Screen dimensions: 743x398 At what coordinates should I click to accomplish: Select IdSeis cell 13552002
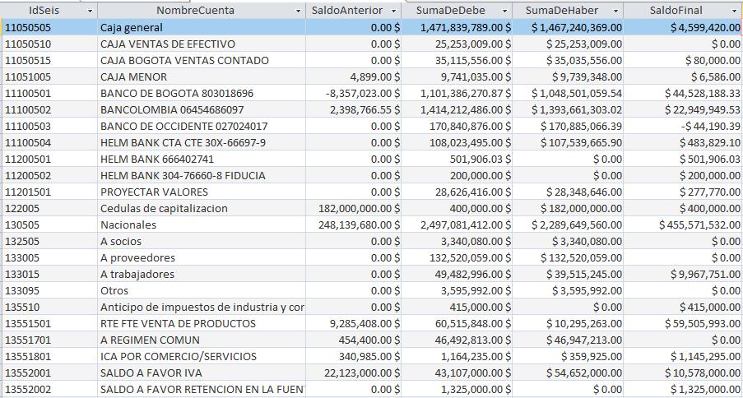point(49,390)
